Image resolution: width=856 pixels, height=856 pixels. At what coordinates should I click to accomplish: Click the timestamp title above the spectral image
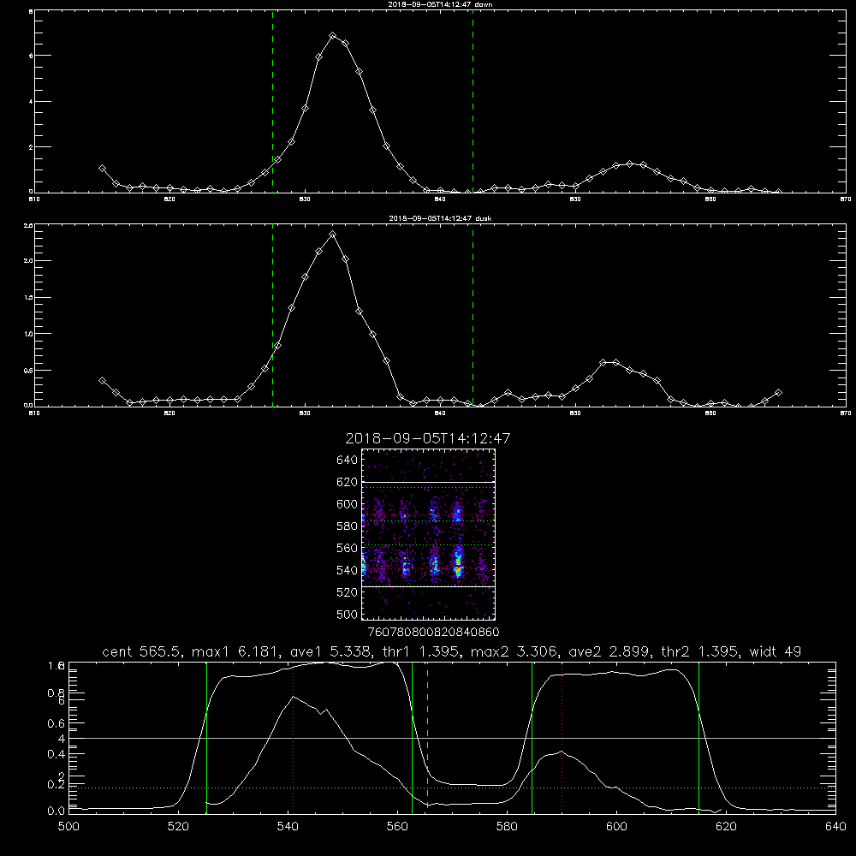point(427,438)
